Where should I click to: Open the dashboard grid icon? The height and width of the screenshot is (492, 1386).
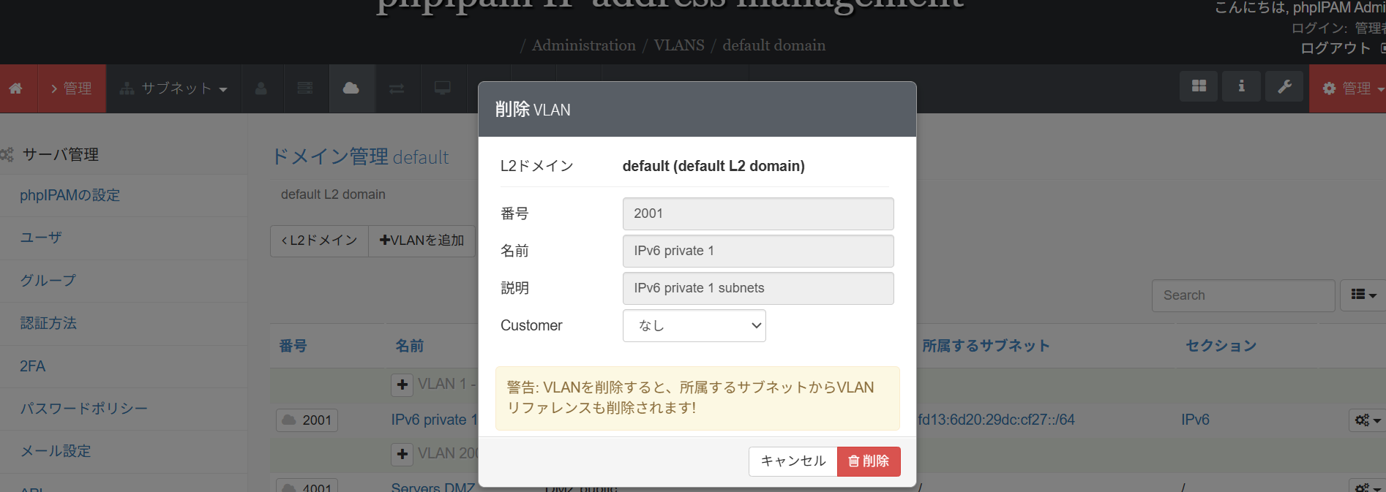click(1199, 86)
